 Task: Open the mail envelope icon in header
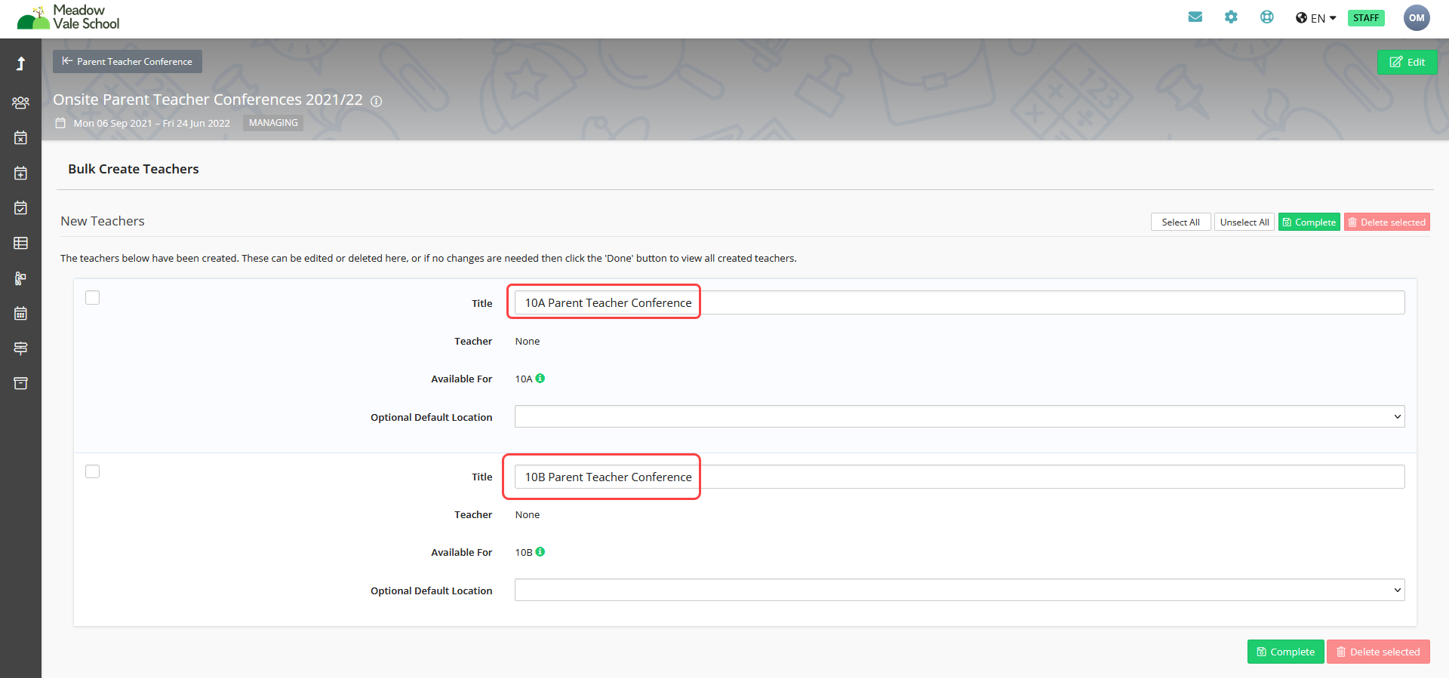pos(1195,17)
